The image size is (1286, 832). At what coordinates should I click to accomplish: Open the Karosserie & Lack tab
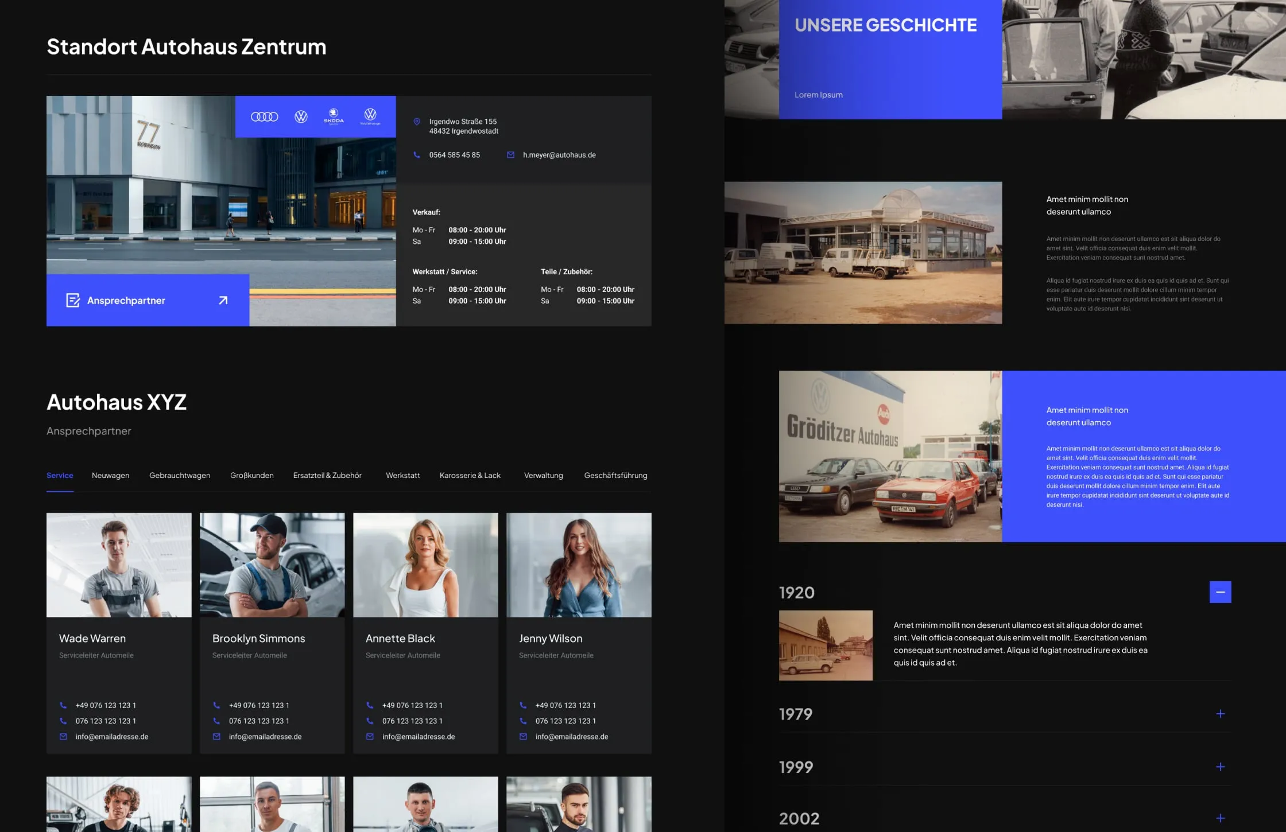coord(470,475)
